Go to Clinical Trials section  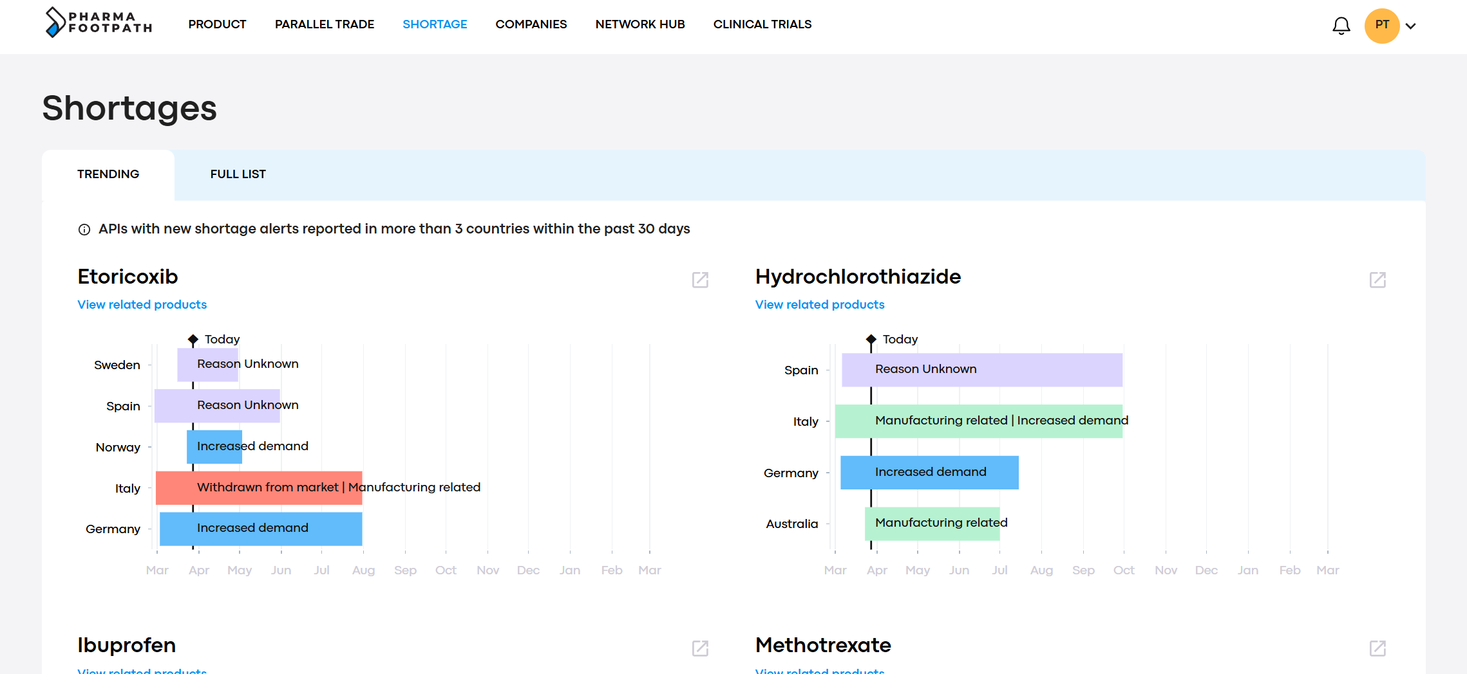click(x=762, y=24)
